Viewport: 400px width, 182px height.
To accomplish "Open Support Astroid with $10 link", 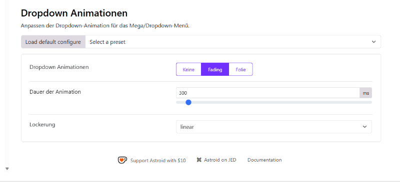I will [x=158, y=161].
